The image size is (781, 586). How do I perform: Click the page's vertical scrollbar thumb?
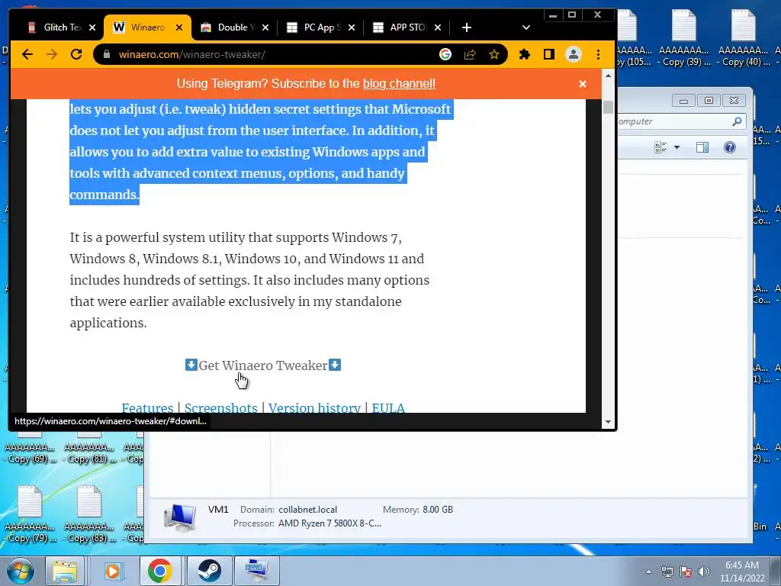(608, 107)
